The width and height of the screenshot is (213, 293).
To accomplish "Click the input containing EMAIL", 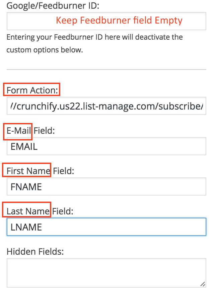I will 106,146.
